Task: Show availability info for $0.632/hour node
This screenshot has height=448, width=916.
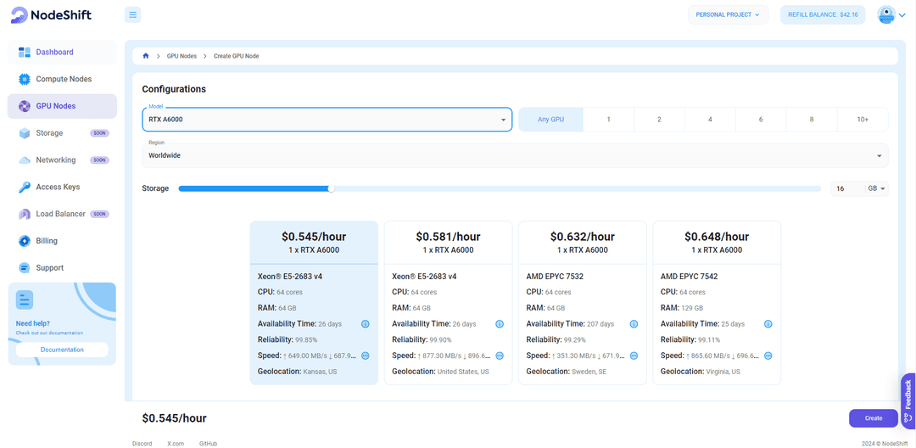Action: 634,323
